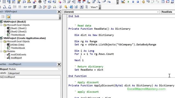Select VBAProject (Book2) node
Image resolution: width=175 pixels, height=98 pixels.
point(14,22)
